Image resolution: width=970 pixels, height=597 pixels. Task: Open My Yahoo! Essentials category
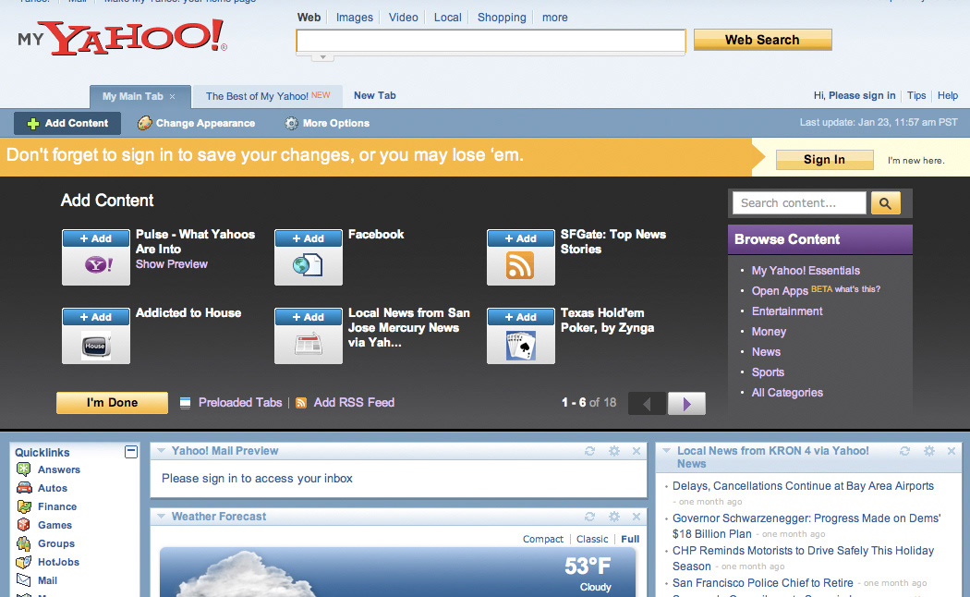[x=806, y=271]
